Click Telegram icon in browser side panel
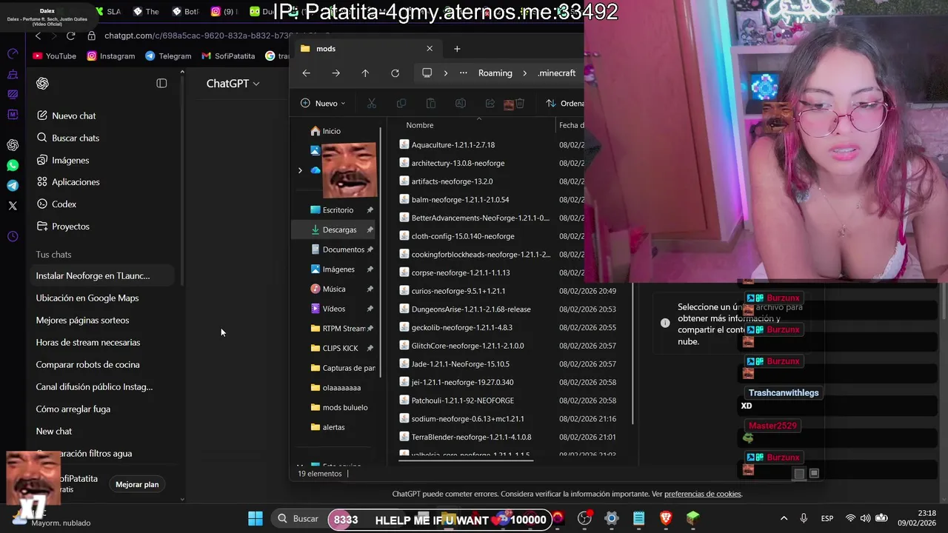This screenshot has width=948, height=533. (x=13, y=186)
